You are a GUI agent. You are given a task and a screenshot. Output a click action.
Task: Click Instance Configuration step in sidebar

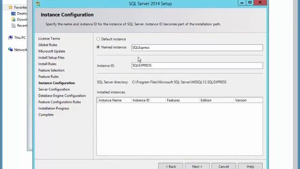(57, 83)
